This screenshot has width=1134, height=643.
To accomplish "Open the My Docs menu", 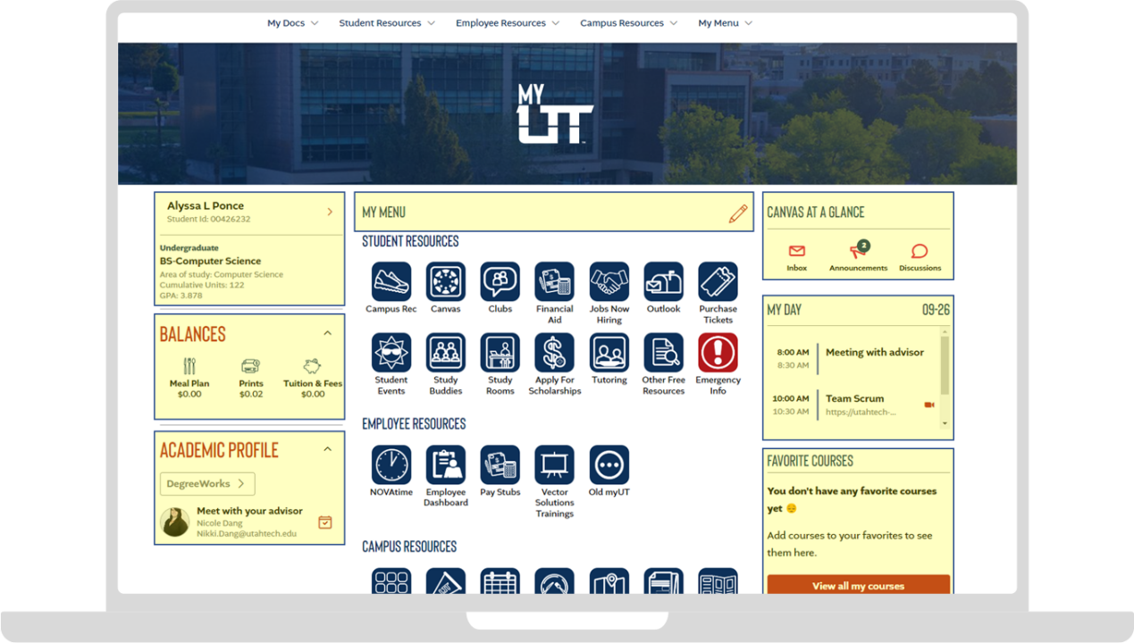I will 292,23.
